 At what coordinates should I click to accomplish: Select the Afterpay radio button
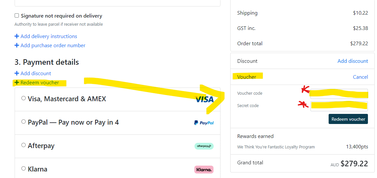(23, 145)
